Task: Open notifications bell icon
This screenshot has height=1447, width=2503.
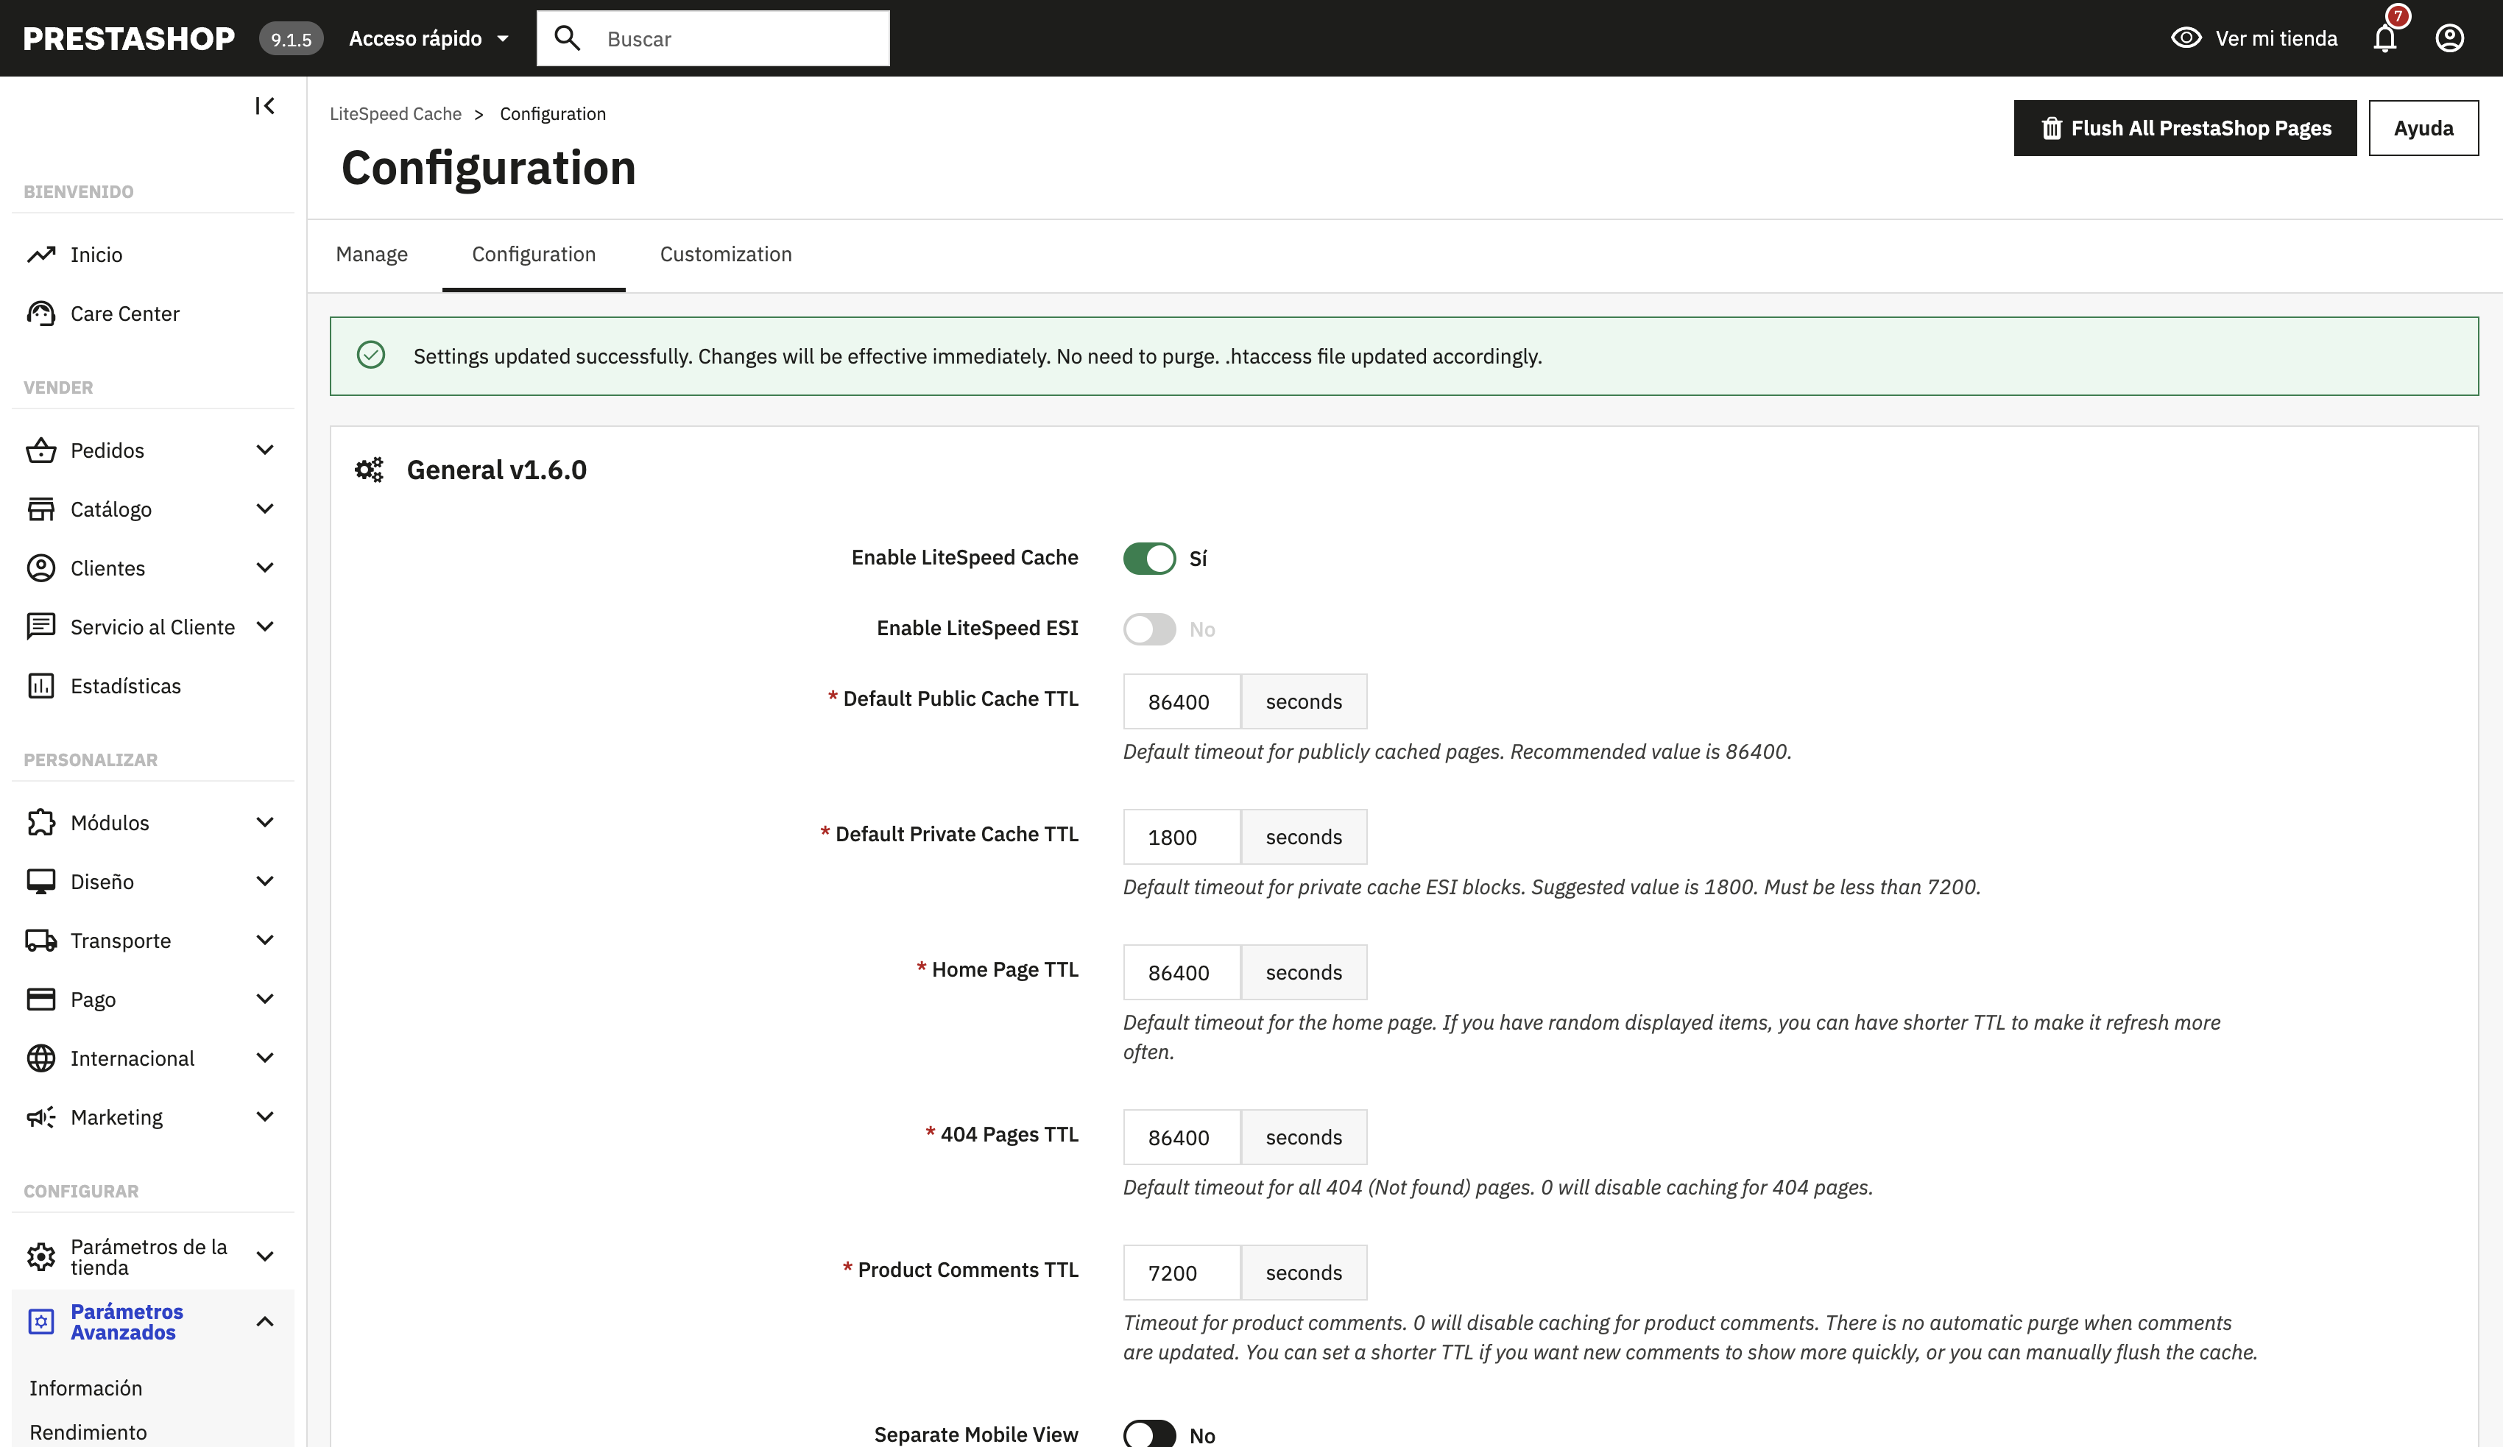Action: (2384, 38)
